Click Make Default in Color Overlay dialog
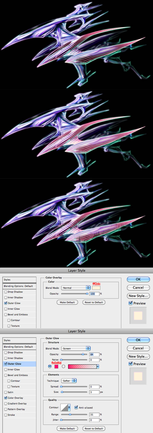 (x=67, y=302)
